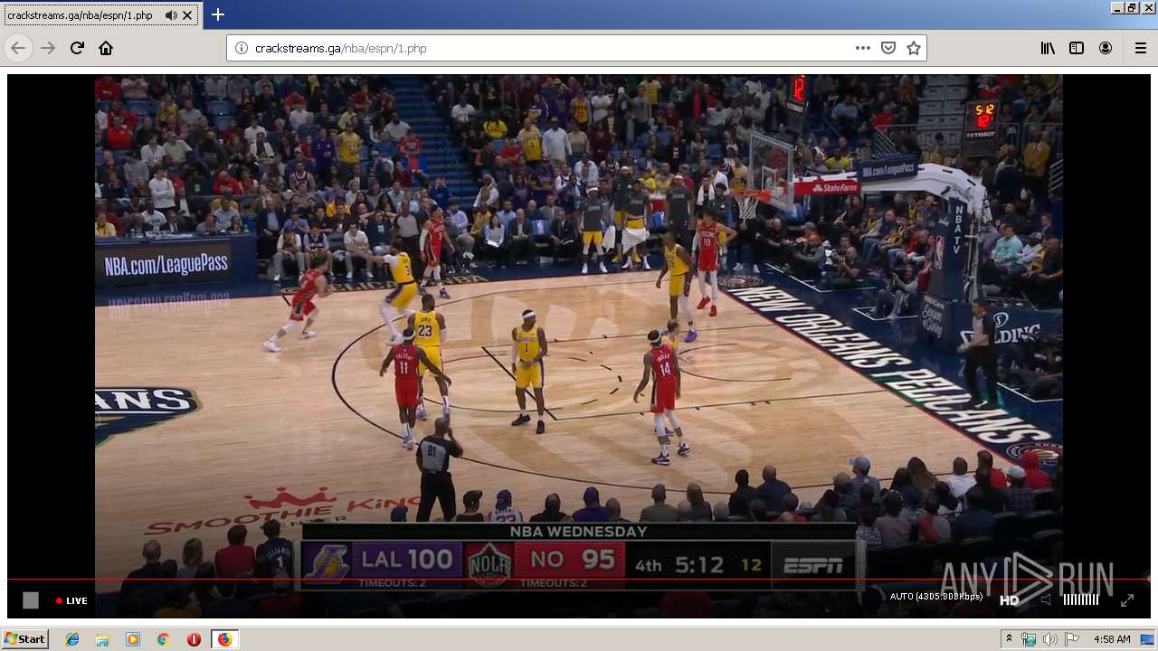This screenshot has width=1158, height=651.
Task: Open Opera browser from the taskbar
Action: pyautogui.click(x=194, y=639)
